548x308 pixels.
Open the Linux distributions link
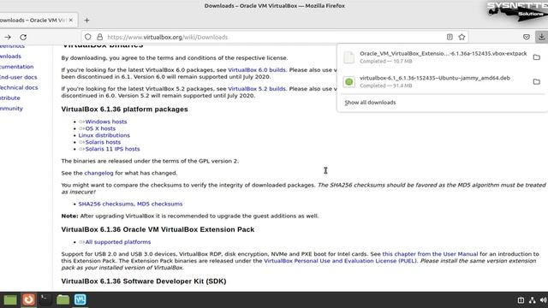[x=104, y=135]
